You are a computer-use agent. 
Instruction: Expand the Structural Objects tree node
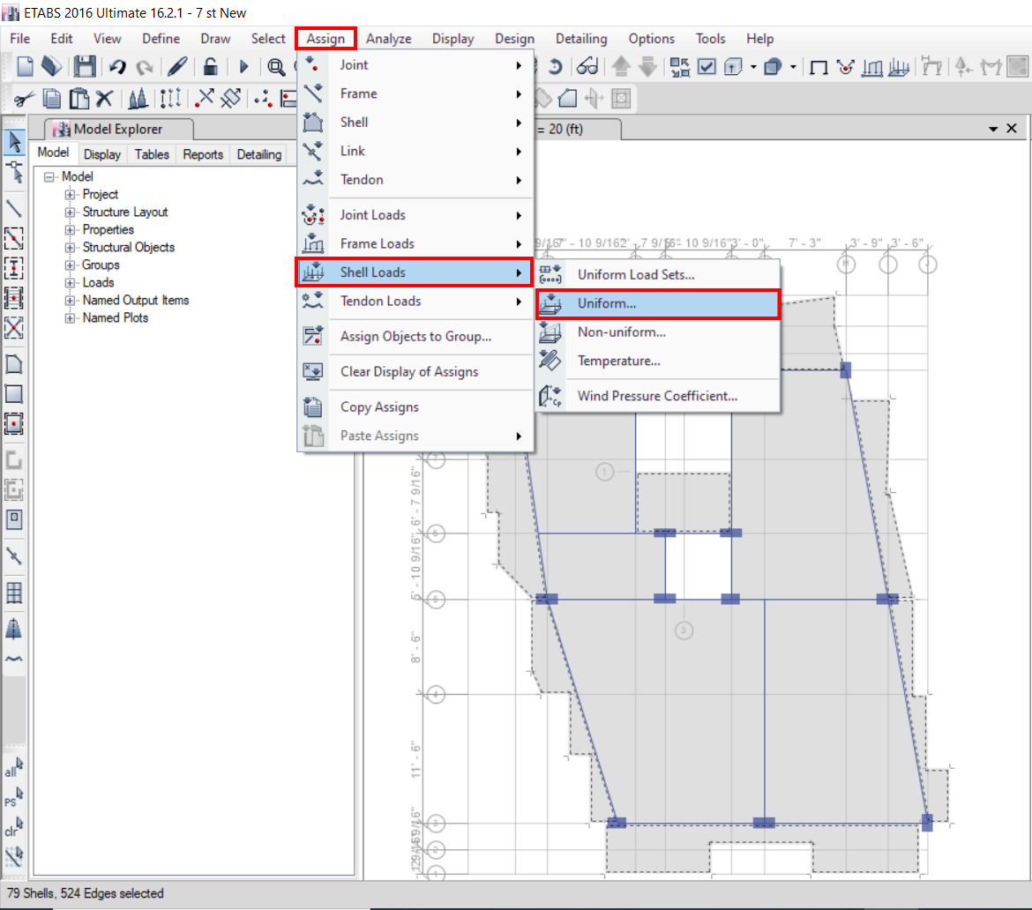(70, 248)
